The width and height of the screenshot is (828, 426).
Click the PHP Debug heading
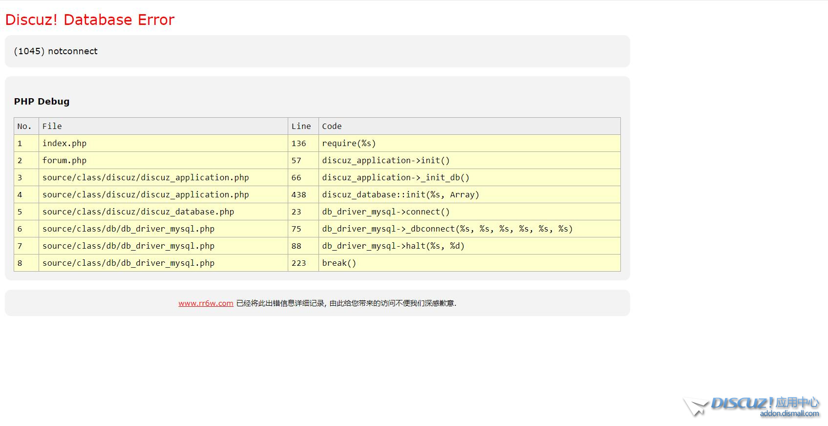tap(42, 102)
